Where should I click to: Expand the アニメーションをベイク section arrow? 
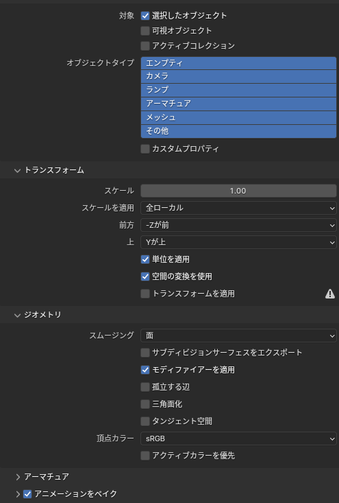click(x=18, y=494)
